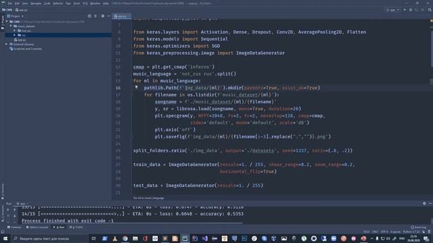Viewport: 433px width, 243px height.
Task: Open the Python Console tool window
Action: [x=37, y=227]
